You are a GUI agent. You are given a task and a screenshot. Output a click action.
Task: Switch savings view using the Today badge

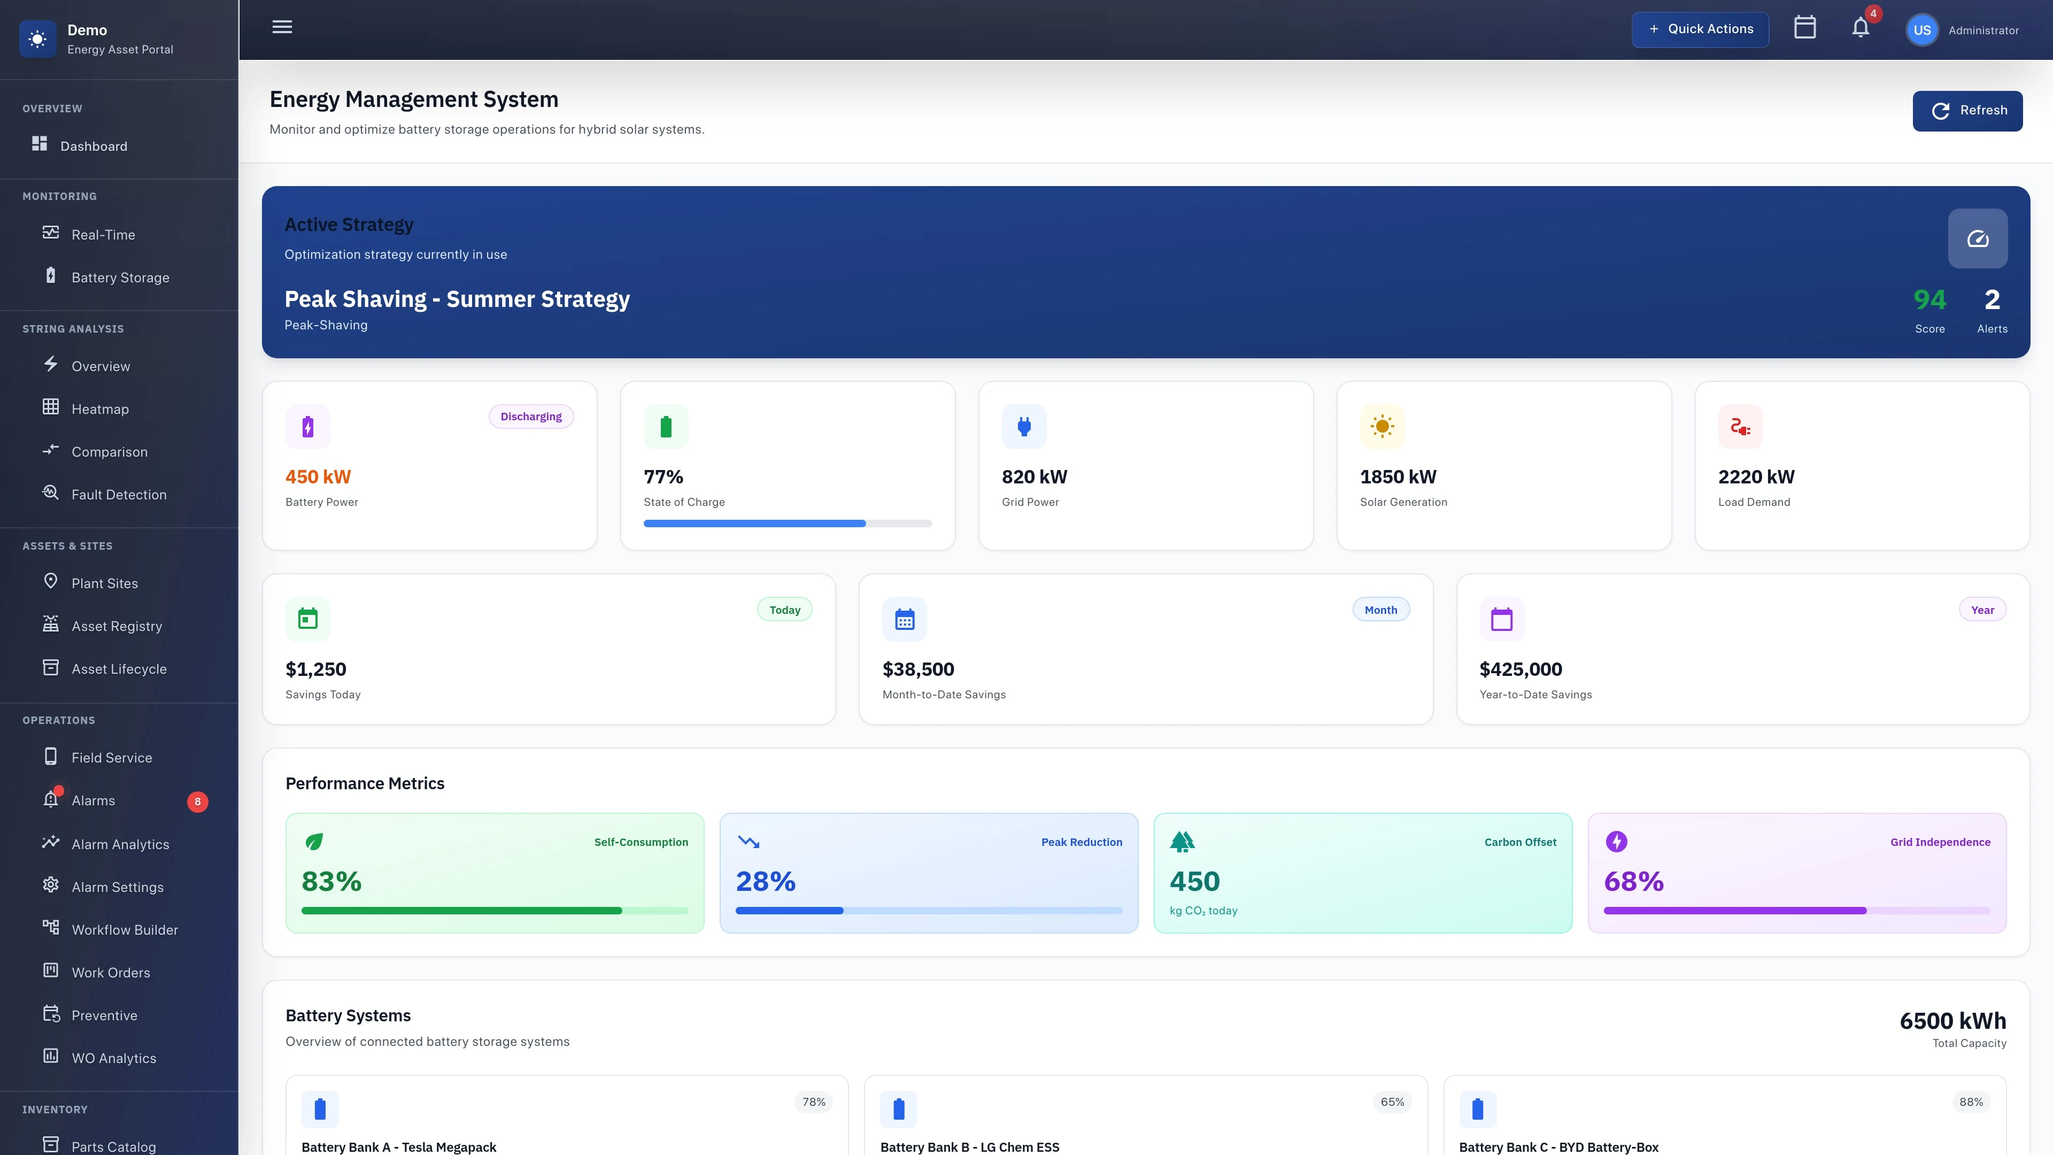pos(785,609)
